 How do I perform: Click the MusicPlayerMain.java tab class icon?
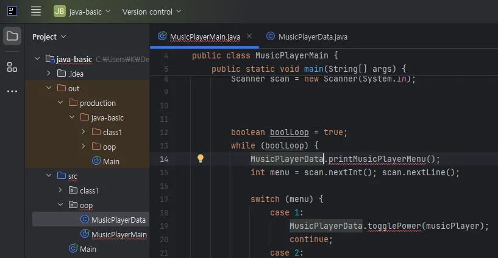click(x=162, y=36)
